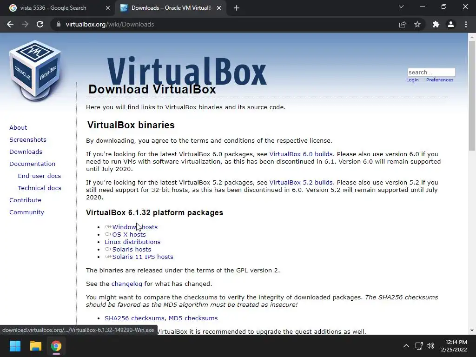Bookmark this page with the star icon
The image size is (476, 357).
417,24
